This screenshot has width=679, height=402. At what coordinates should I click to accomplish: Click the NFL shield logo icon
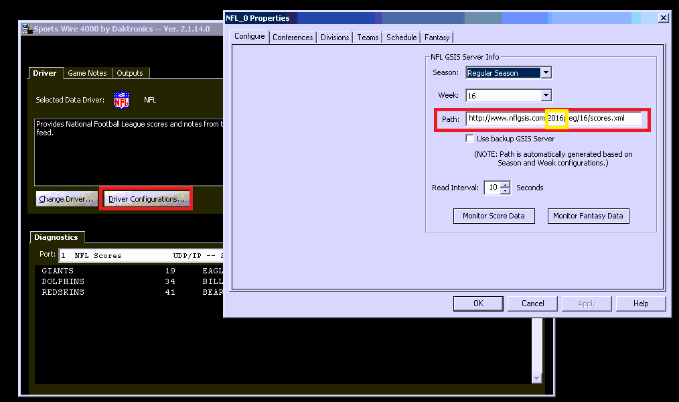(121, 100)
